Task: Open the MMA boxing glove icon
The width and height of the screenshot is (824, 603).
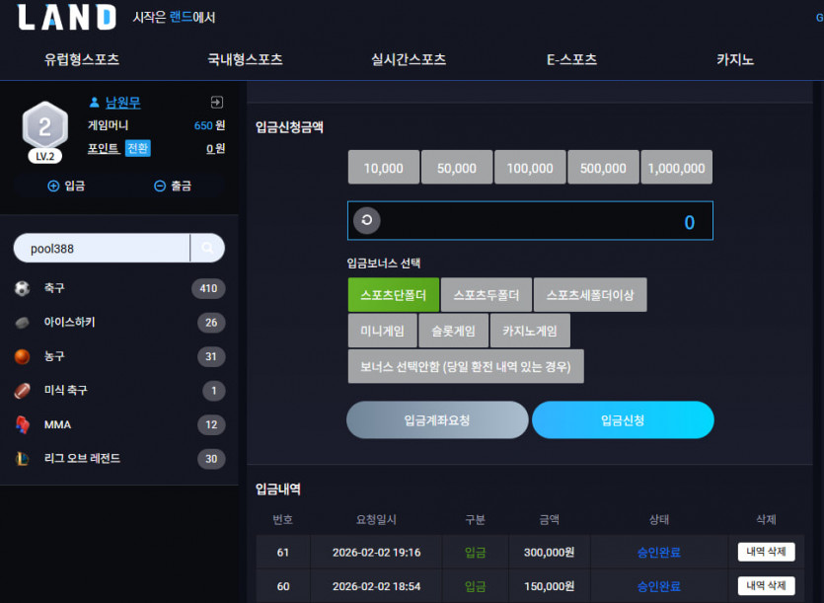Action: click(x=22, y=424)
